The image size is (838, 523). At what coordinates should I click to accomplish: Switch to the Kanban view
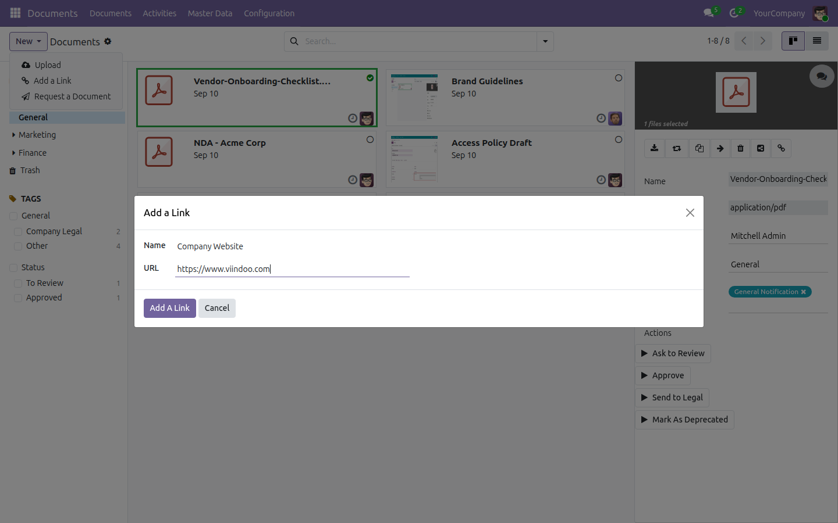(793, 41)
